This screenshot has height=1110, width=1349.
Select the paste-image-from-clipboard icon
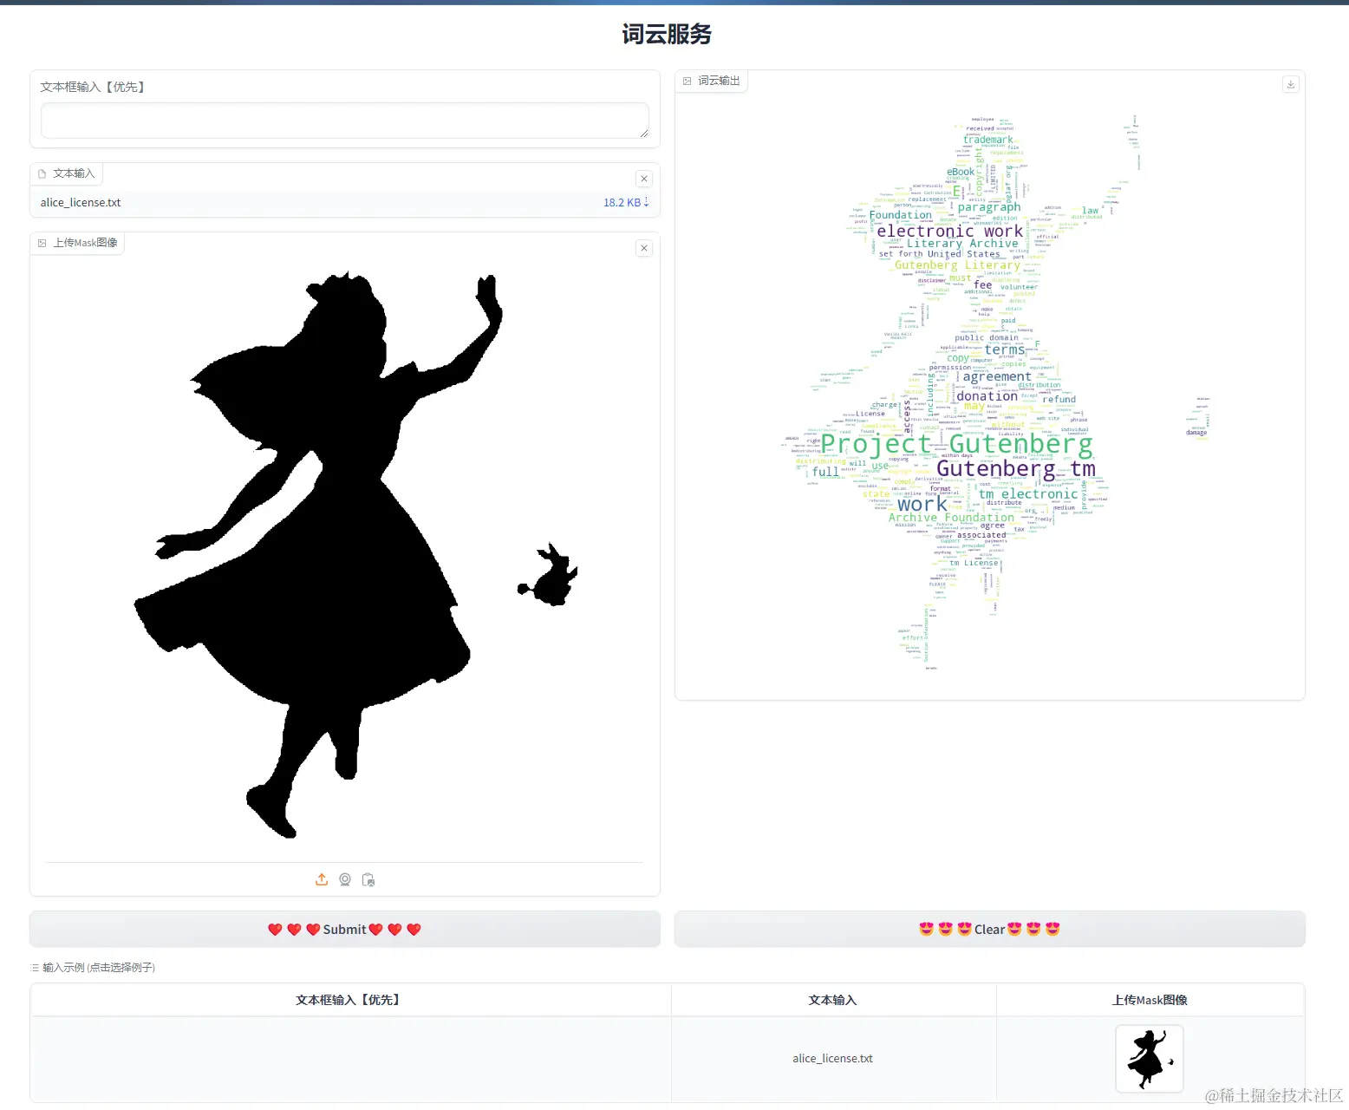[x=368, y=879]
